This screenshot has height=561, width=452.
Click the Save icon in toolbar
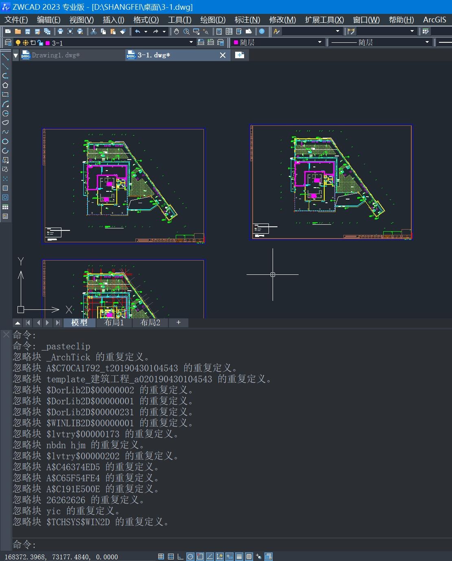pyautogui.click(x=28, y=31)
